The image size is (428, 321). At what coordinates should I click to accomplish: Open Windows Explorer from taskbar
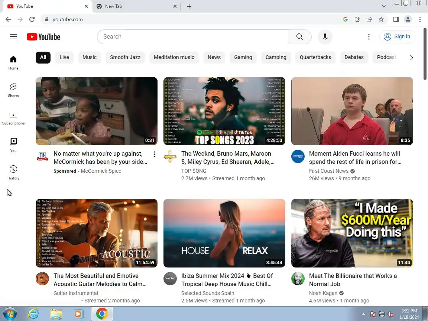coord(56,314)
